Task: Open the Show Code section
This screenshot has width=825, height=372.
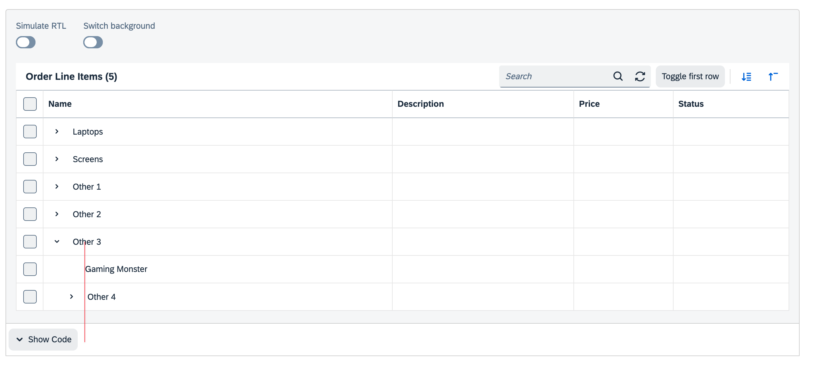Action: coord(43,339)
